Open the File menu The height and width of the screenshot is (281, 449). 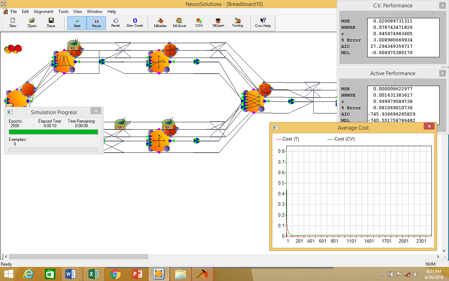[x=14, y=12]
